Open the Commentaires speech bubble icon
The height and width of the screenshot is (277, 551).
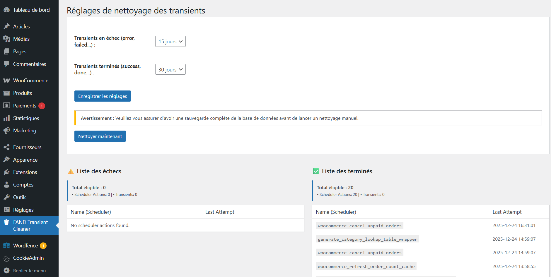6,64
